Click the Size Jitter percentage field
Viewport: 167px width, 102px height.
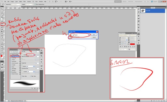(37, 52)
